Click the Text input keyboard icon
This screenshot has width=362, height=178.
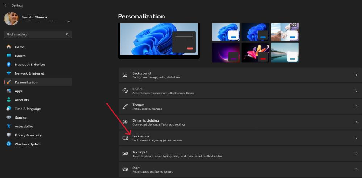[125, 153]
